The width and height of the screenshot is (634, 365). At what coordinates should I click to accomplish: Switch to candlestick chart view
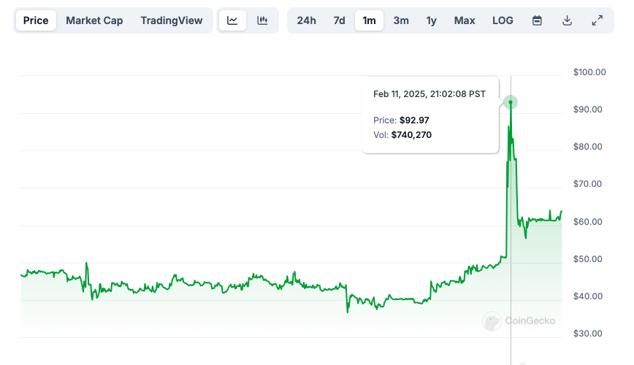[262, 20]
